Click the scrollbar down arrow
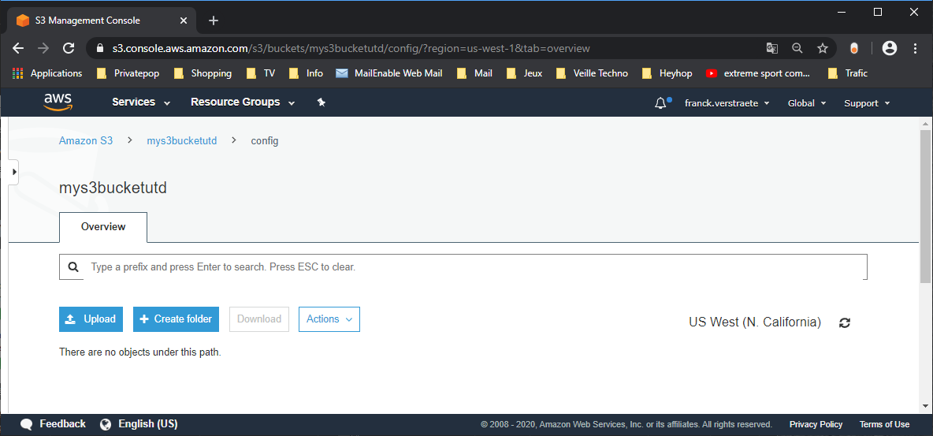933x436 pixels. point(924,405)
